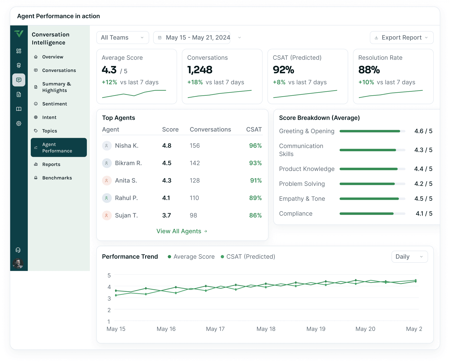Click the CSAT (Predicted) 92% card
Image resolution: width=450 pixels, height=363 pixels.
point(308,76)
